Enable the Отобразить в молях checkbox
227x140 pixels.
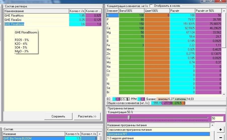click(151, 6)
